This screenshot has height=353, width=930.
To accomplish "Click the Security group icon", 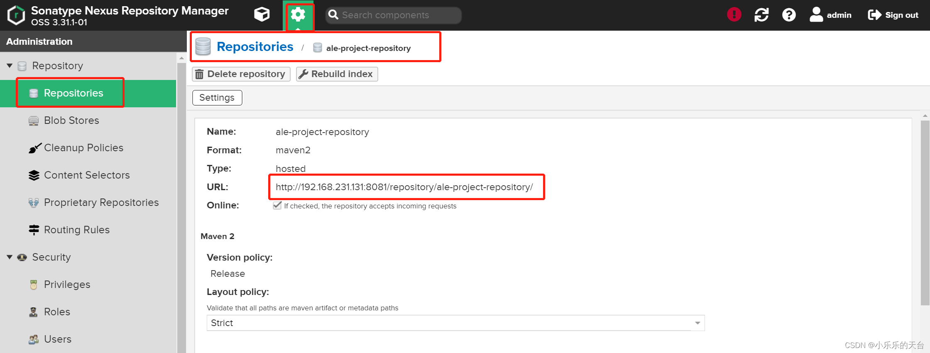I will click(22, 257).
